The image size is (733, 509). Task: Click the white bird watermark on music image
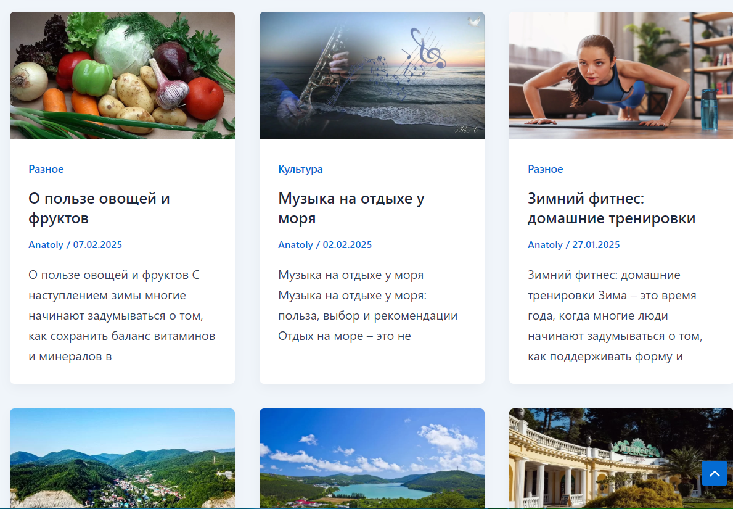point(474,22)
